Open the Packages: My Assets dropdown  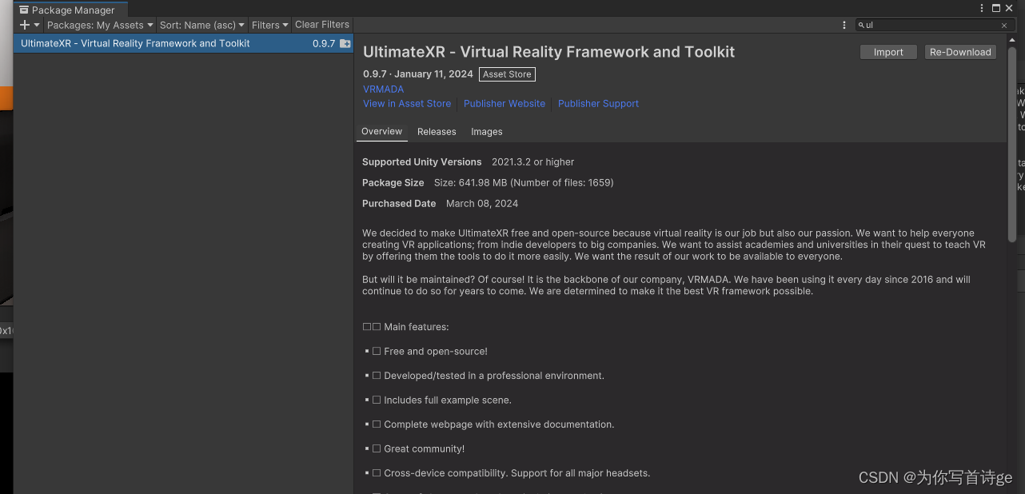click(100, 25)
